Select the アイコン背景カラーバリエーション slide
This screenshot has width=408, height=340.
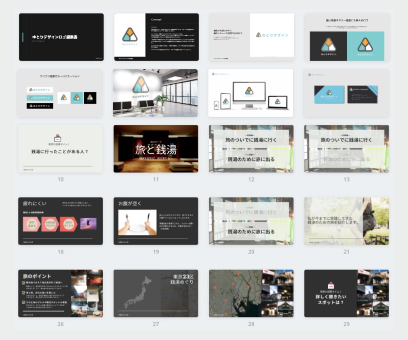point(60,93)
